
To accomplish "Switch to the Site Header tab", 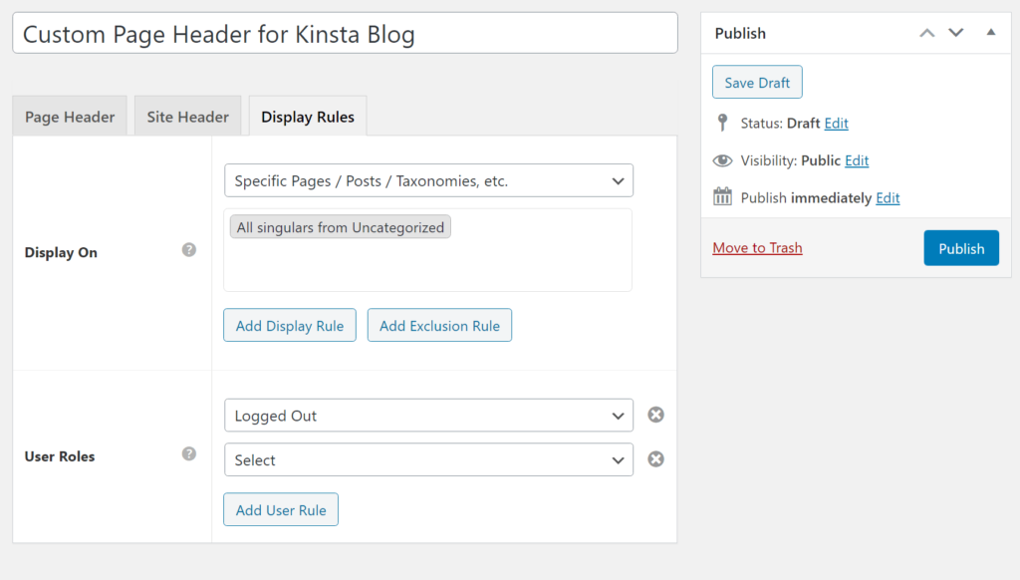I will coord(188,117).
